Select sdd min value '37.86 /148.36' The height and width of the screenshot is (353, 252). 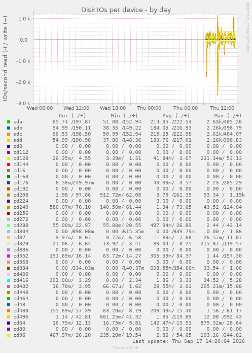pos(122,140)
